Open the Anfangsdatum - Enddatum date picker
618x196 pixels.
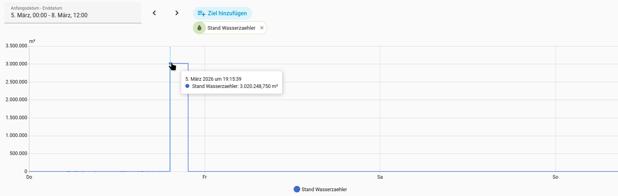coord(73,13)
